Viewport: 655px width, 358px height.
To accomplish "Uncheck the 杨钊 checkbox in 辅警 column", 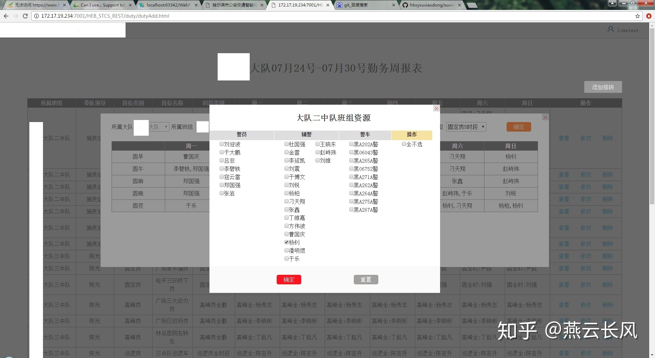I will click(x=287, y=242).
